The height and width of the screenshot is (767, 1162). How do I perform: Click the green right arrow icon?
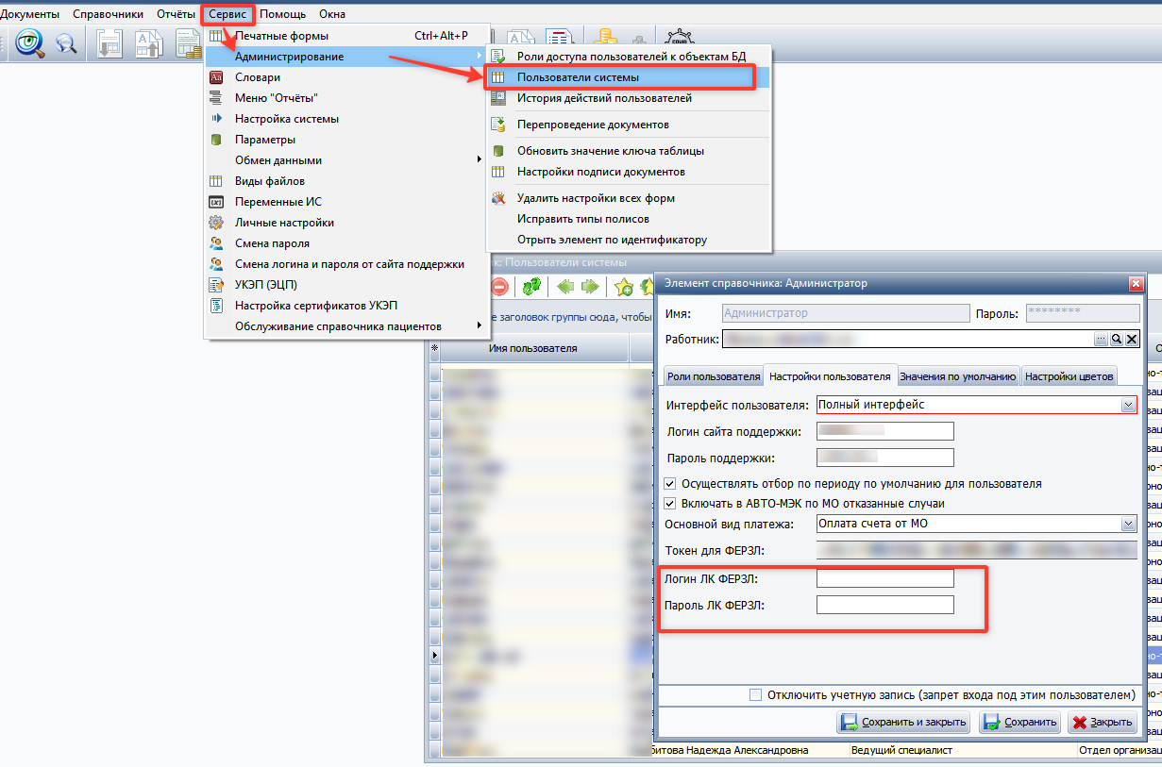coord(590,286)
